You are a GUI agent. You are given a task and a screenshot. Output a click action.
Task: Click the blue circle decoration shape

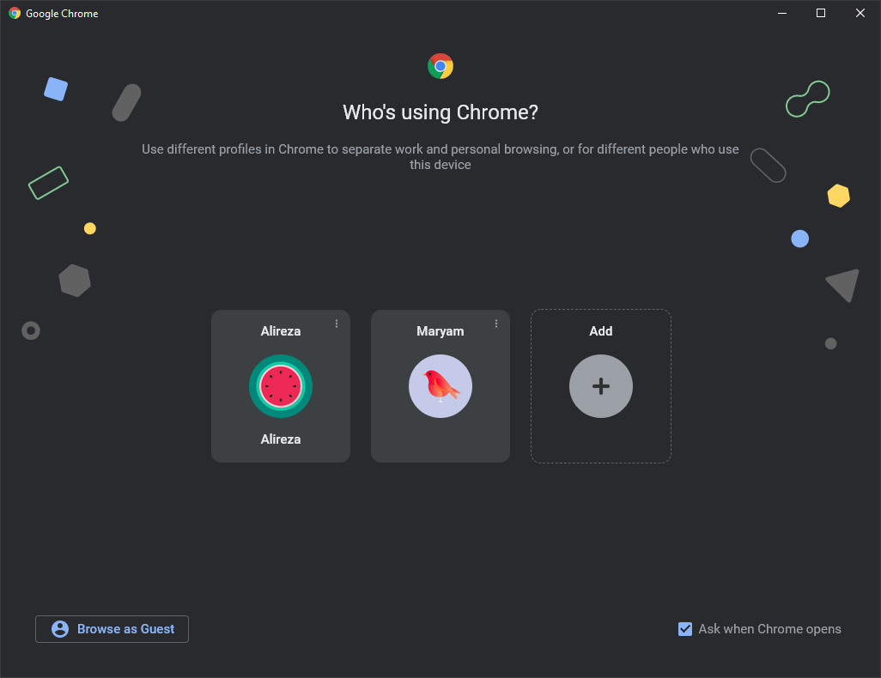pos(799,239)
